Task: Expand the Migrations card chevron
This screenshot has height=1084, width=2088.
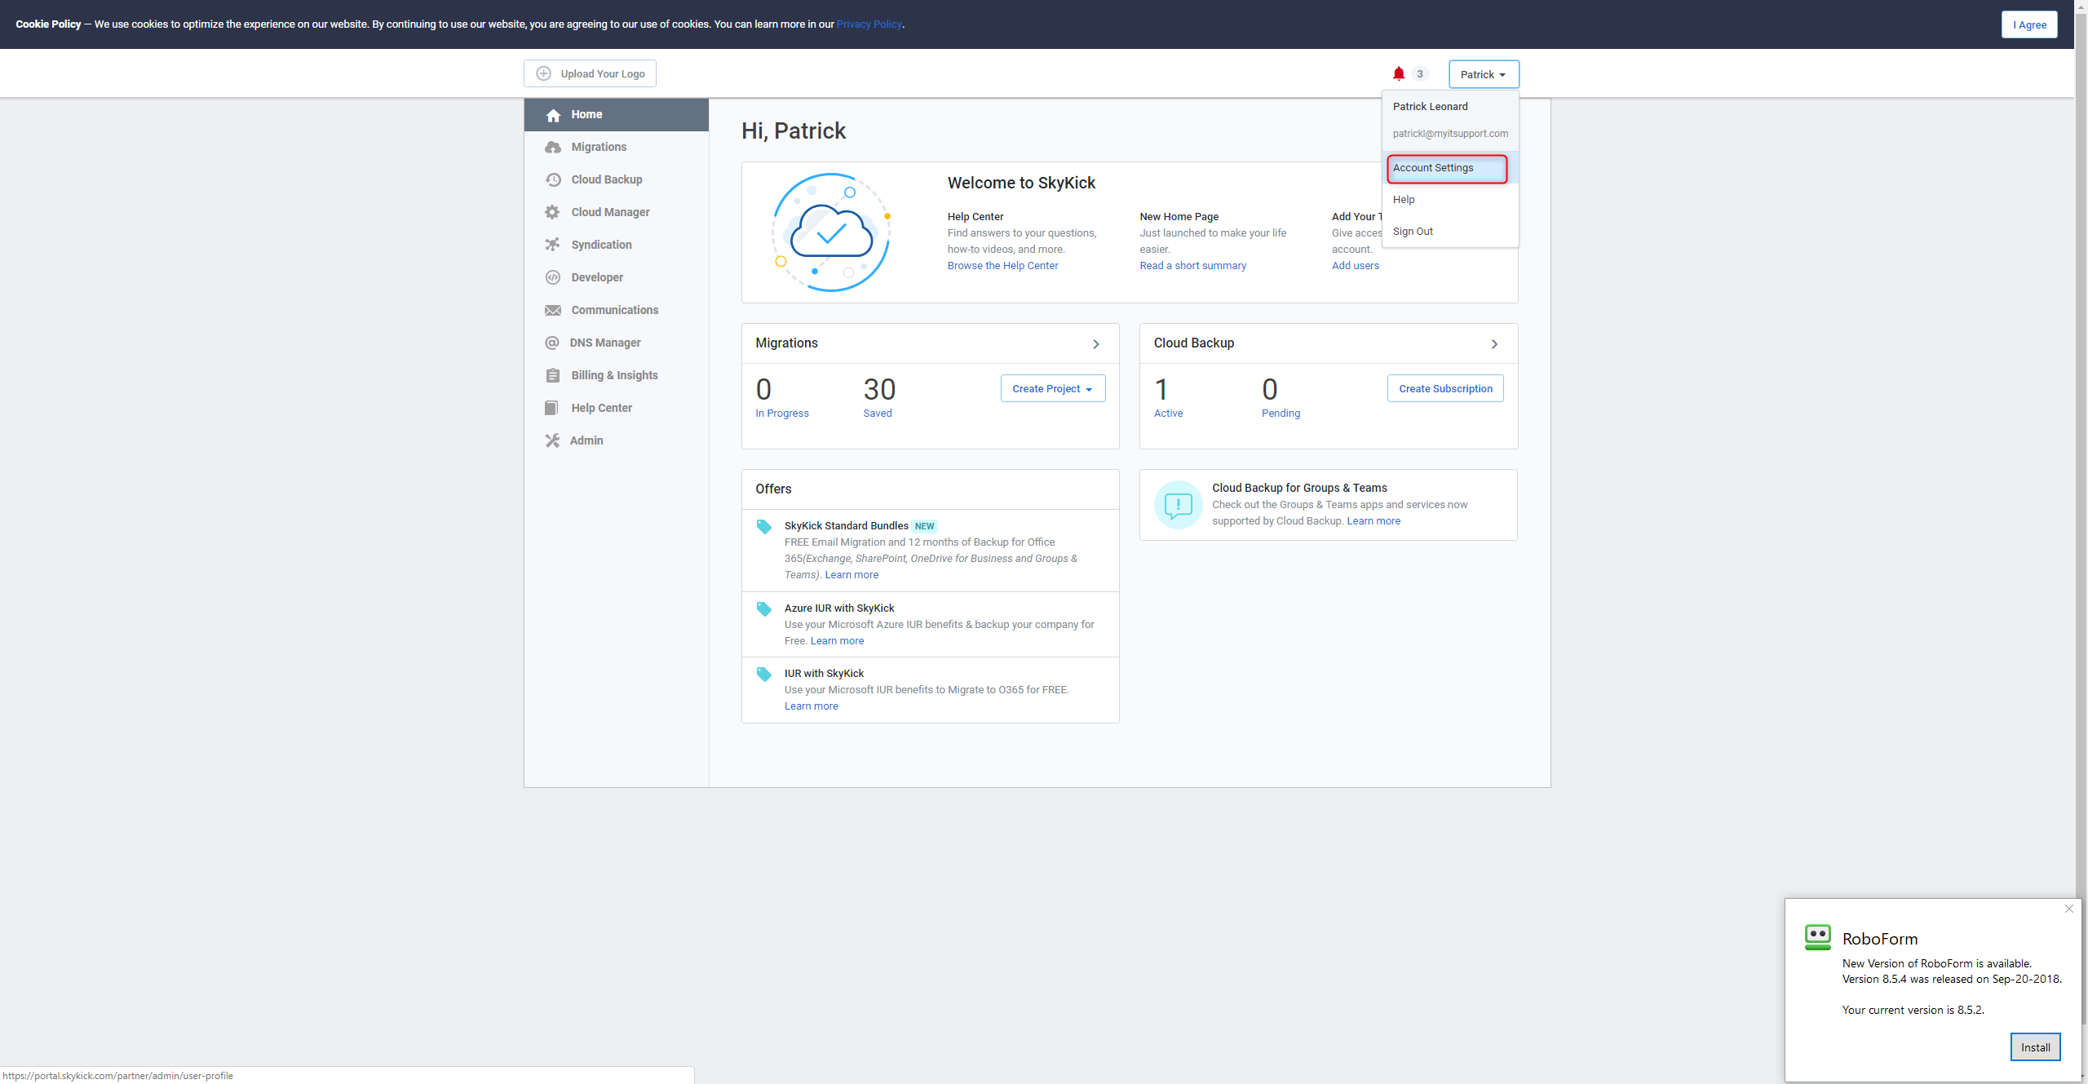Action: 1096,344
